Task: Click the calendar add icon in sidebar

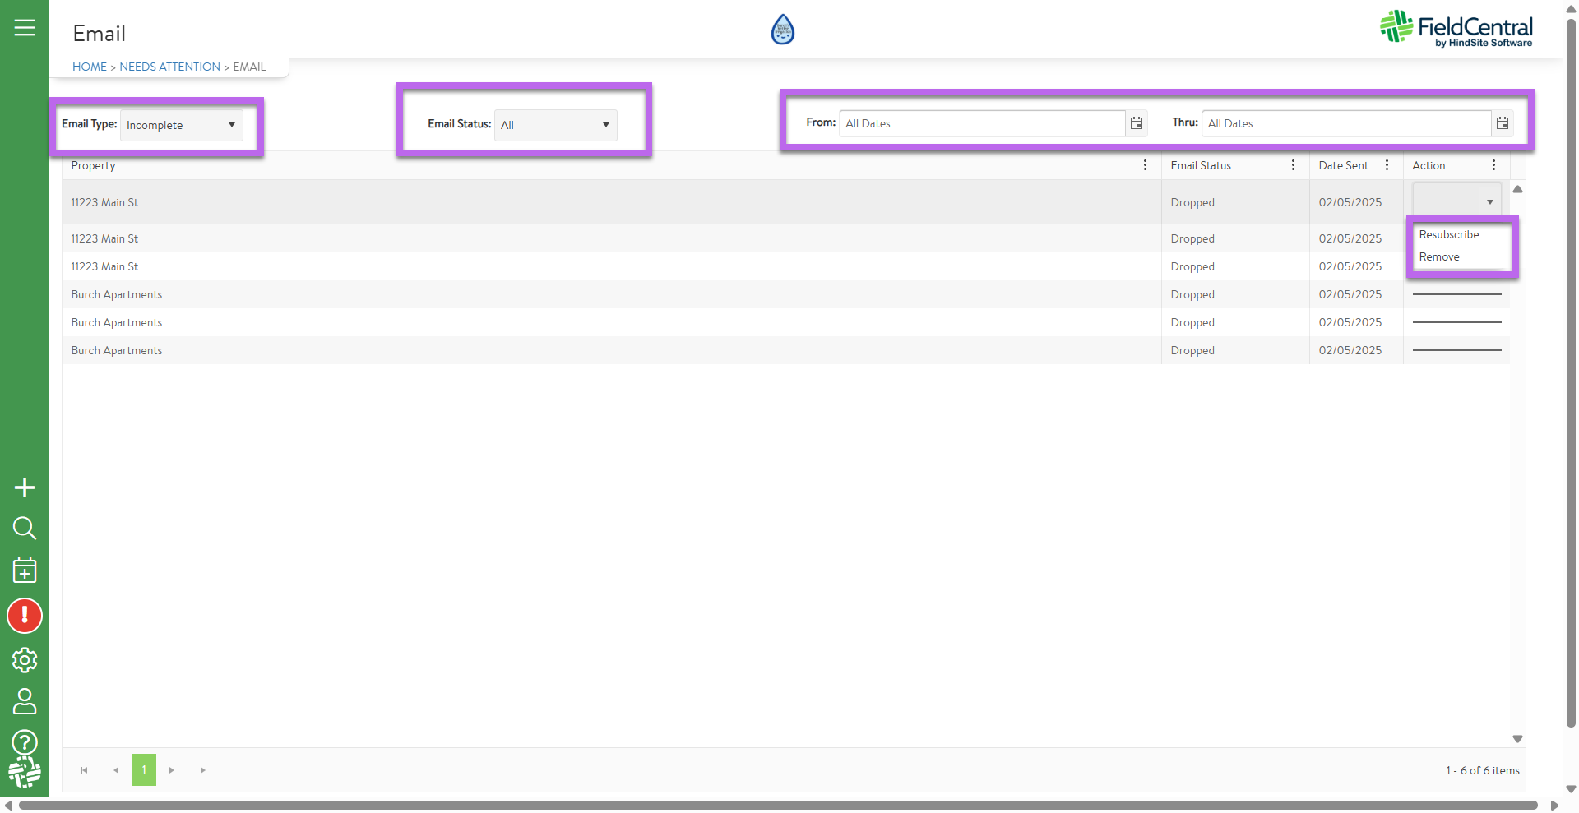Action: [x=25, y=570]
